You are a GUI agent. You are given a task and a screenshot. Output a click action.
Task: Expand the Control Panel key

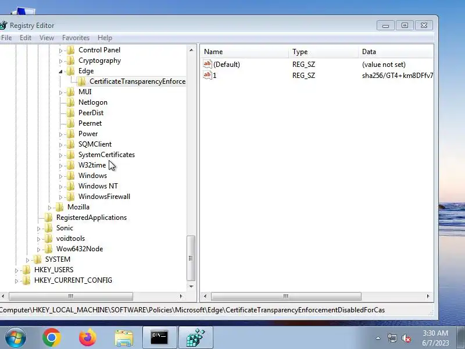coord(60,51)
